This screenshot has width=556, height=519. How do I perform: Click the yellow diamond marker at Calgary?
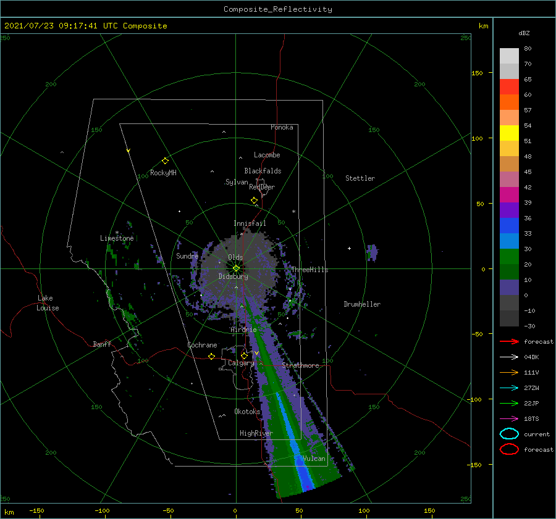tap(244, 355)
